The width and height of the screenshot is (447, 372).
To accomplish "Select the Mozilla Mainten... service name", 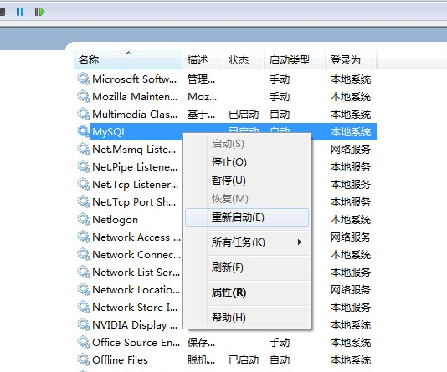I will (x=135, y=96).
